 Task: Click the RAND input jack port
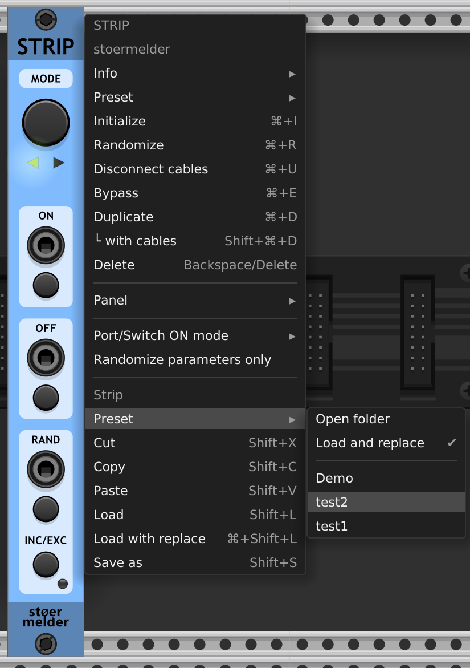46,469
